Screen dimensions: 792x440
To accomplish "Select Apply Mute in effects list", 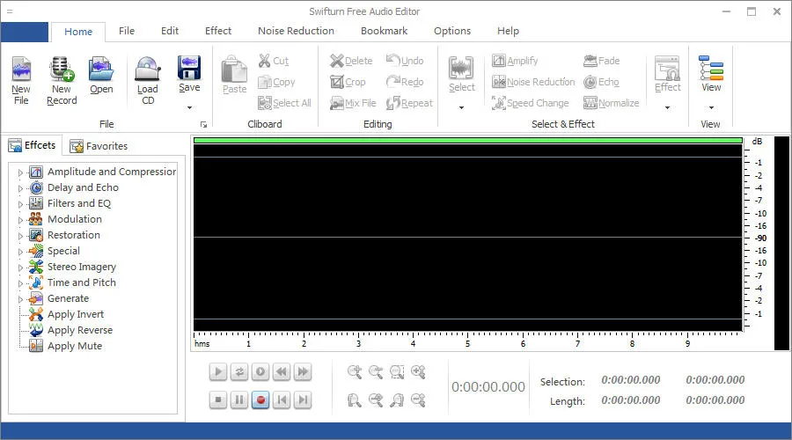I will coord(74,346).
